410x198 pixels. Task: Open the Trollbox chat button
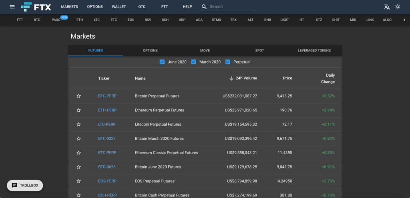25,186
